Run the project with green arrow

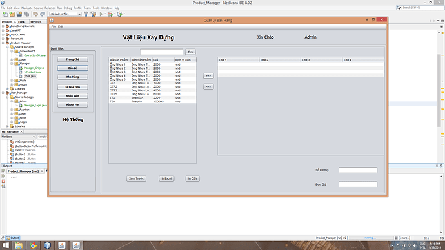pos(101,14)
